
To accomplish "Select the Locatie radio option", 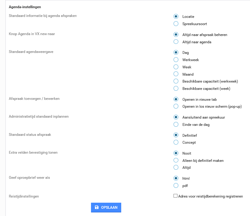I will (x=176, y=16).
